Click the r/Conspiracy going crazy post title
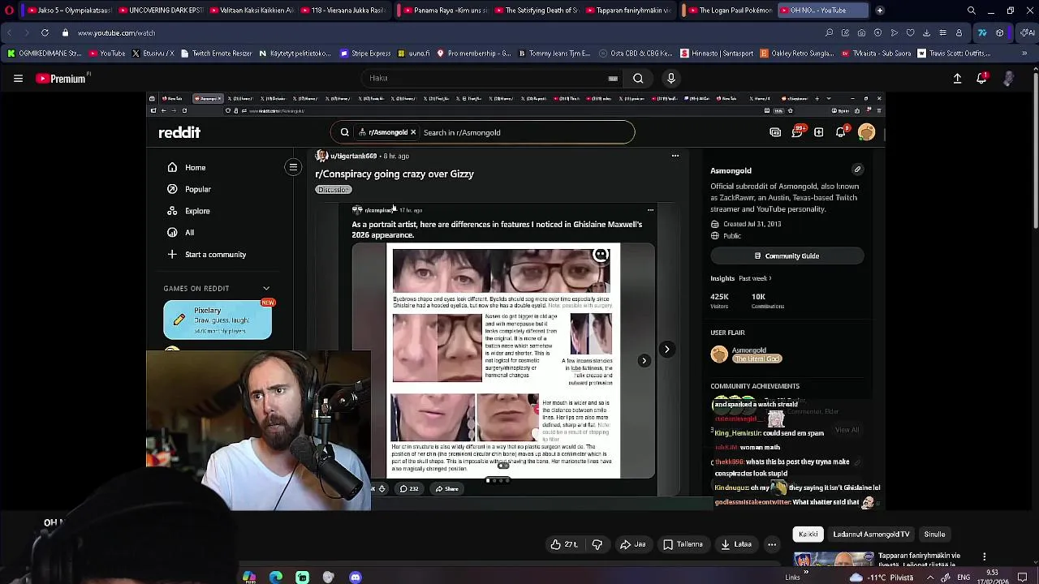The height and width of the screenshot is (584, 1039). click(x=394, y=174)
